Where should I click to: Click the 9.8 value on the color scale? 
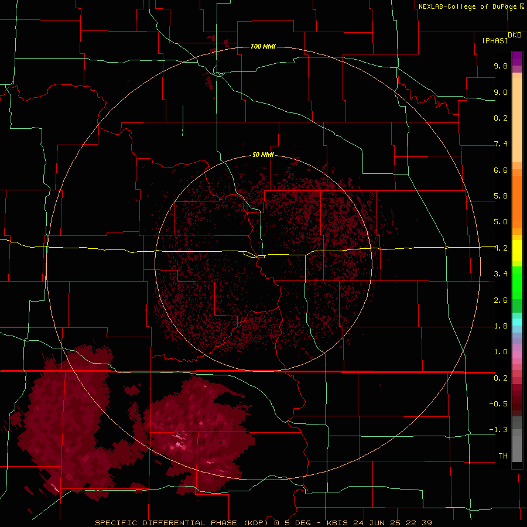[x=501, y=66]
